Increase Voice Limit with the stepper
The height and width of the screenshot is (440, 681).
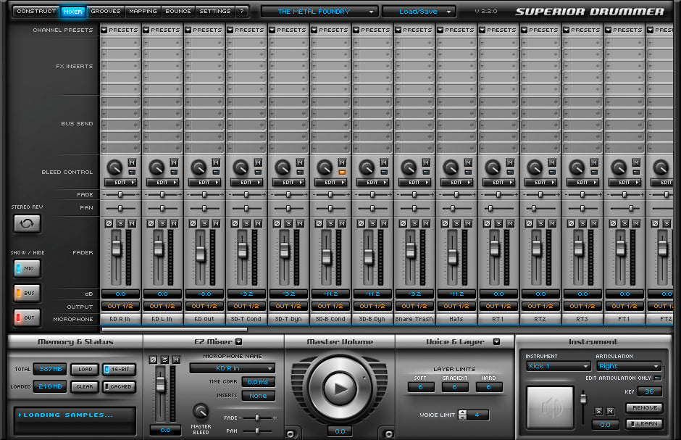click(x=462, y=411)
